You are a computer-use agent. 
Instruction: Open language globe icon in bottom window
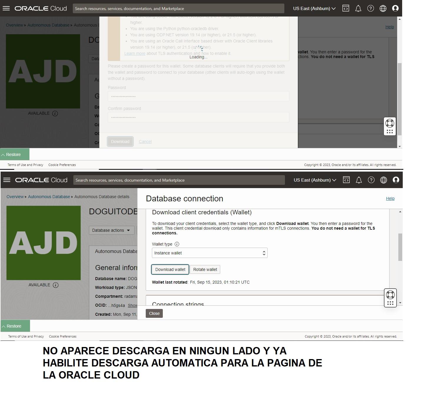point(384,180)
